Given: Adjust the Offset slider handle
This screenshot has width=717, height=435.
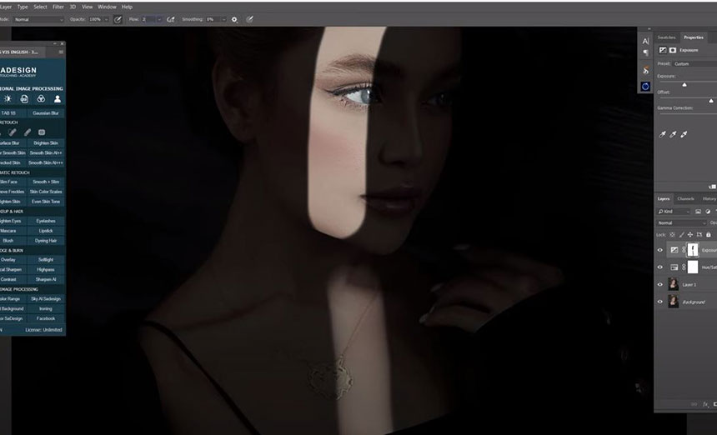Looking at the screenshot, I should [x=711, y=101].
